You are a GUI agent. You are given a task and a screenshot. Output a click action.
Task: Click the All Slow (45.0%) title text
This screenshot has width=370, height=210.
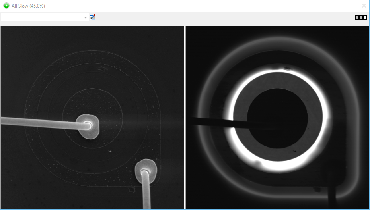(x=28, y=6)
